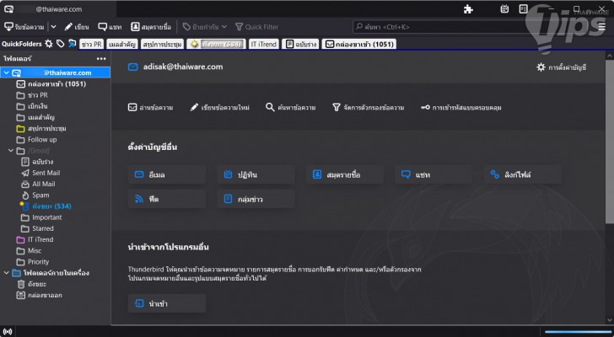
Task: Select the Follow up folder
Action: tap(36, 140)
